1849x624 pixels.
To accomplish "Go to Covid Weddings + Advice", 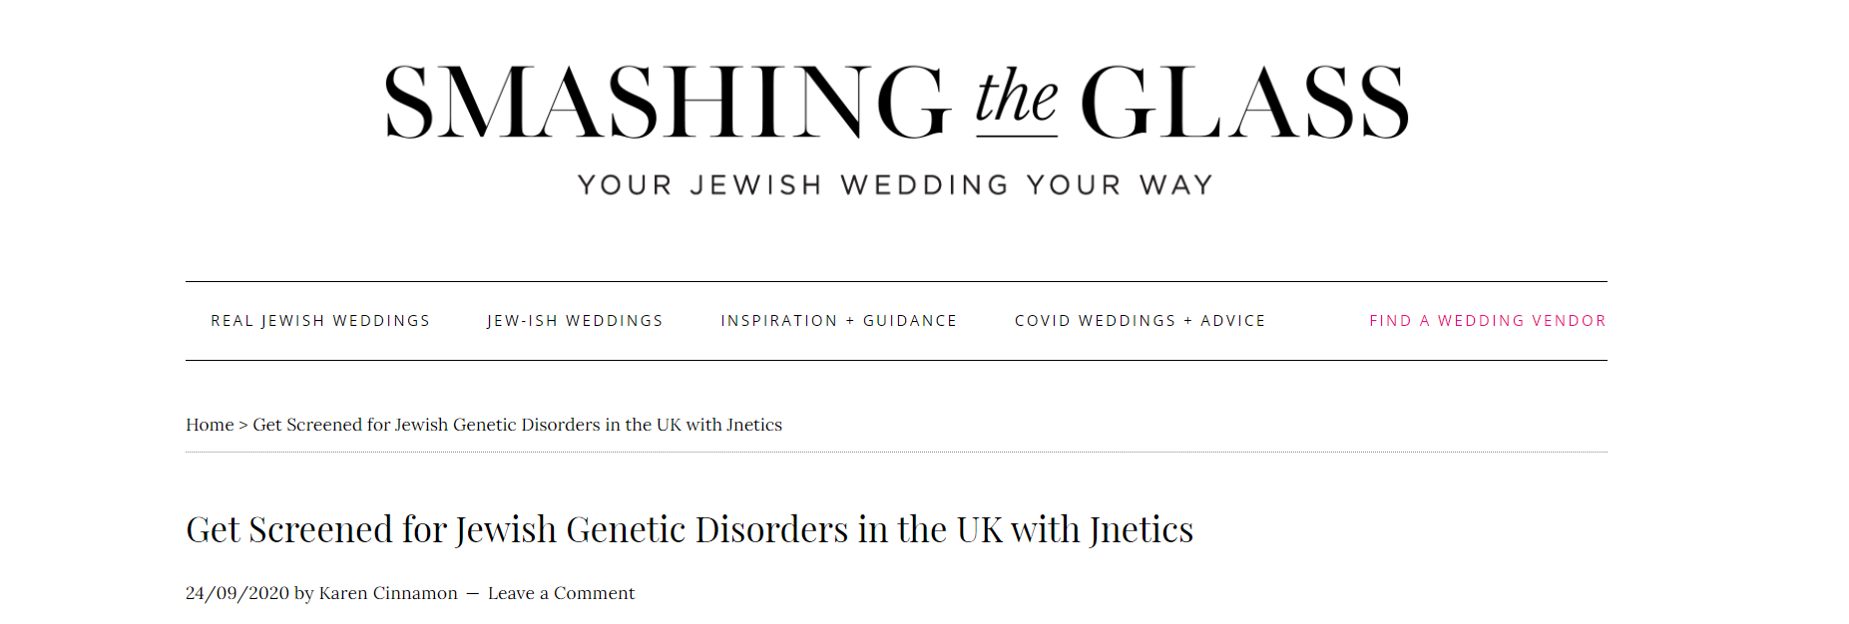I will coord(1140,321).
